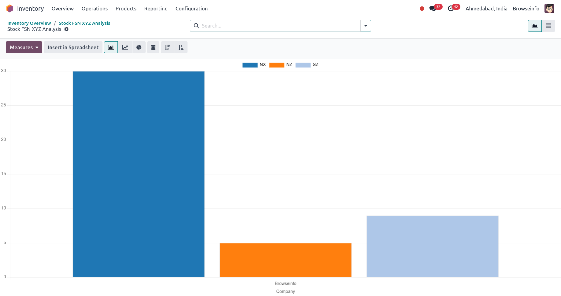
Task: Click inside the Search field
Action: coord(280,26)
